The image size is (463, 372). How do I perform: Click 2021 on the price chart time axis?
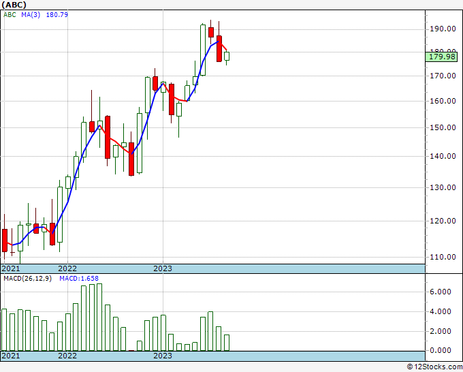(x=11, y=268)
